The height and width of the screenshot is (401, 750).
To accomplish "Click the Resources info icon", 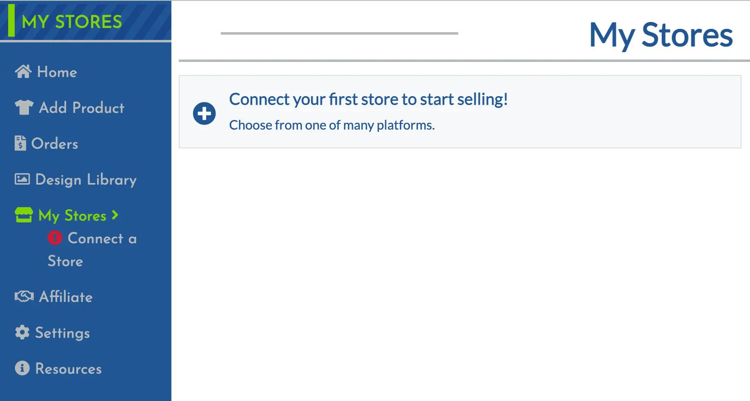I will coord(22,368).
